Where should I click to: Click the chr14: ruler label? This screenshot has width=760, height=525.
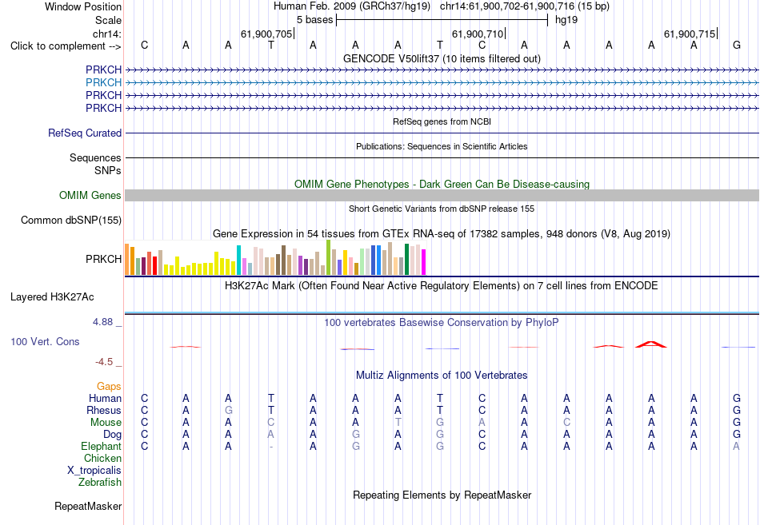click(x=106, y=34)
